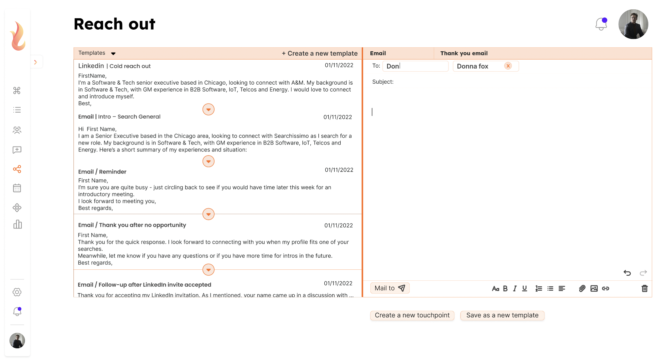This screenshot has width=658, height=361.
Task: Insert bulleted list
Action: point(550,288)
